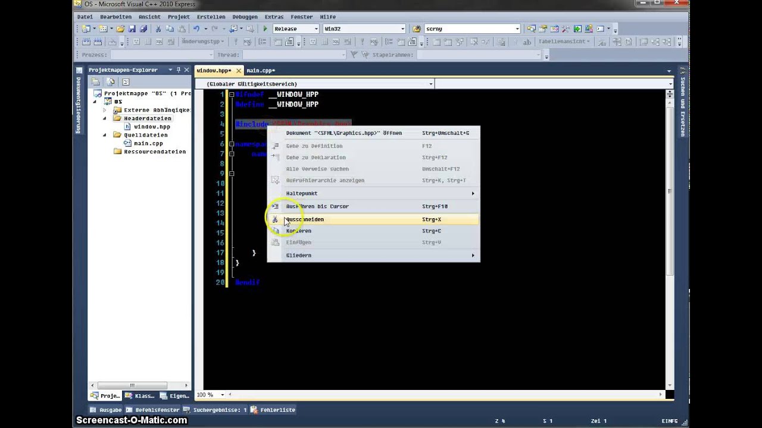Click the View Code icon in explorer panel
The image size is (762, 428).
click(x=126, y=82)
